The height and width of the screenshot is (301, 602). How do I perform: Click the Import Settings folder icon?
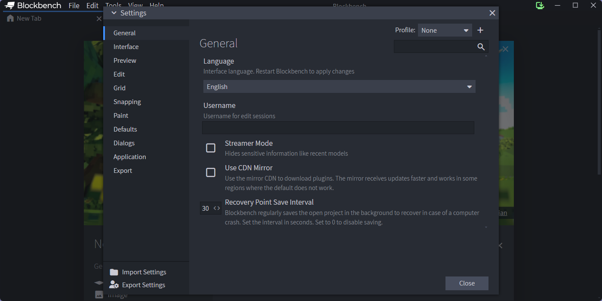click(x=114, y=272)
